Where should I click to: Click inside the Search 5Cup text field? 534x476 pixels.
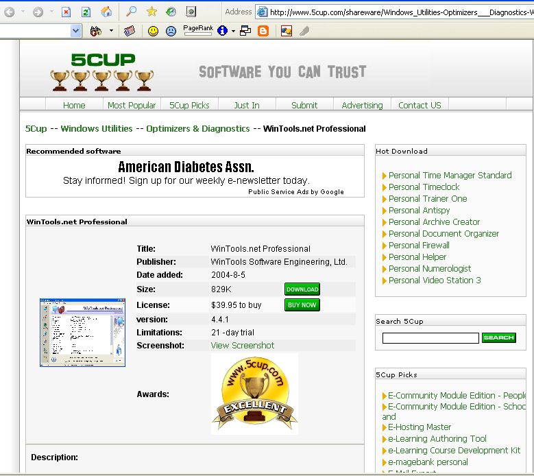pyautogui.click(x=430, y=338)
